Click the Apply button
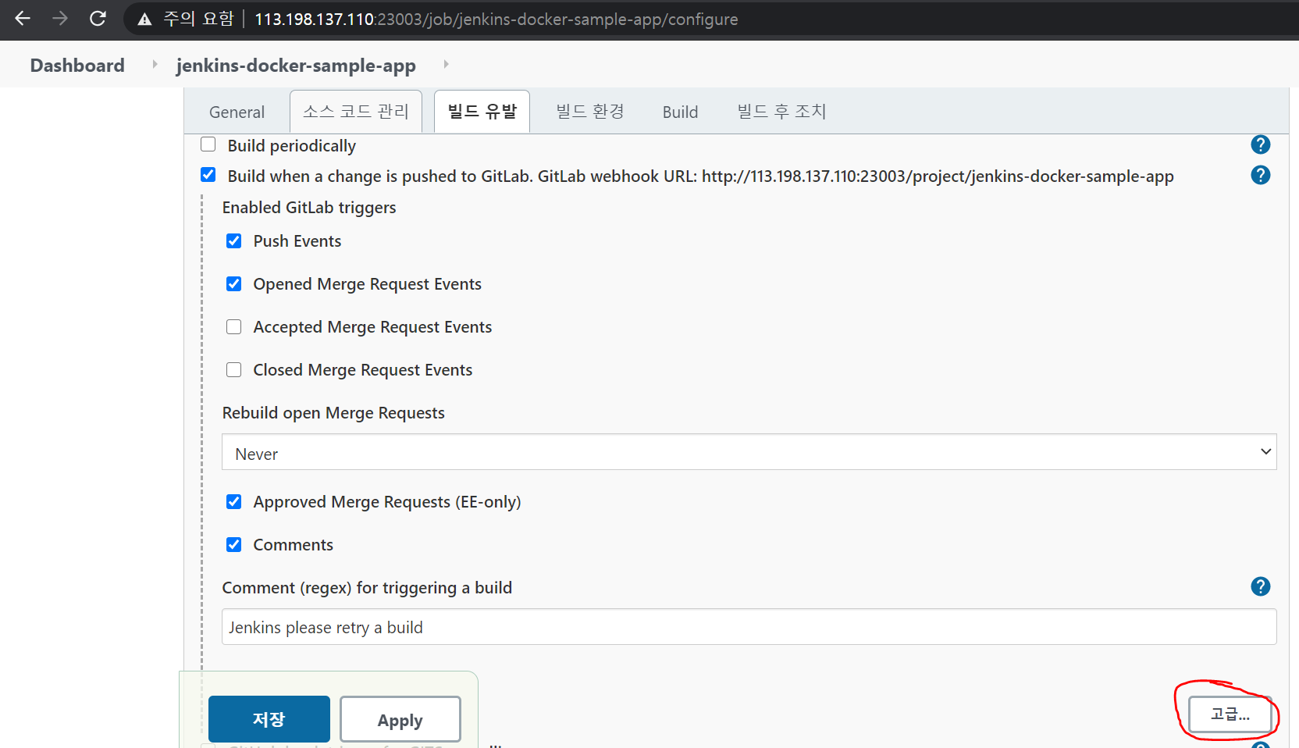 click(400, 719)
